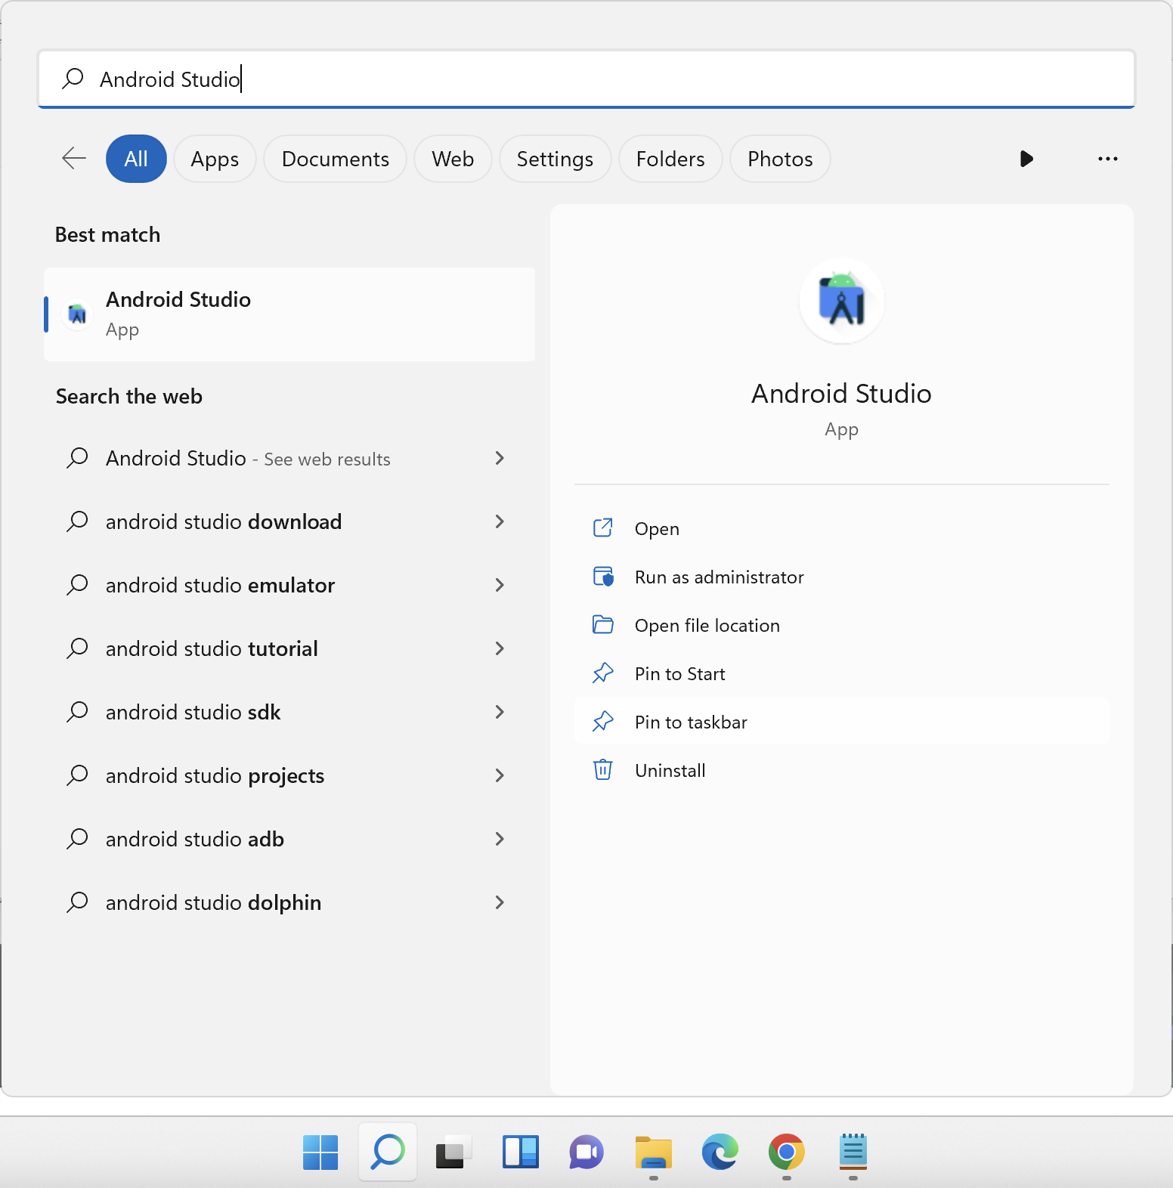Image resolution: width=1173 pixels, height=1188 pixels.
Task: Expand chevron for 'android studio projects'
Action: [500, 775]
